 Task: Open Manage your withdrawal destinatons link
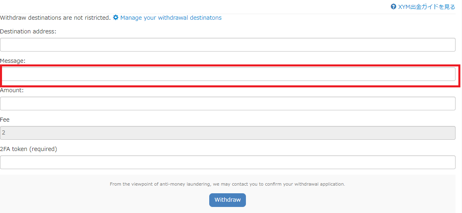pyautogui.click(x=171, y=18)
